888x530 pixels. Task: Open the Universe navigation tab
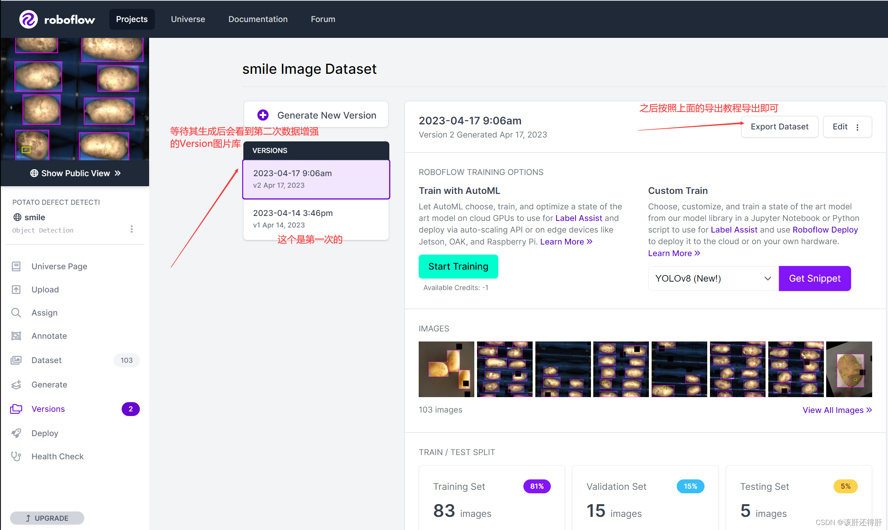click(x=188, y=19)
